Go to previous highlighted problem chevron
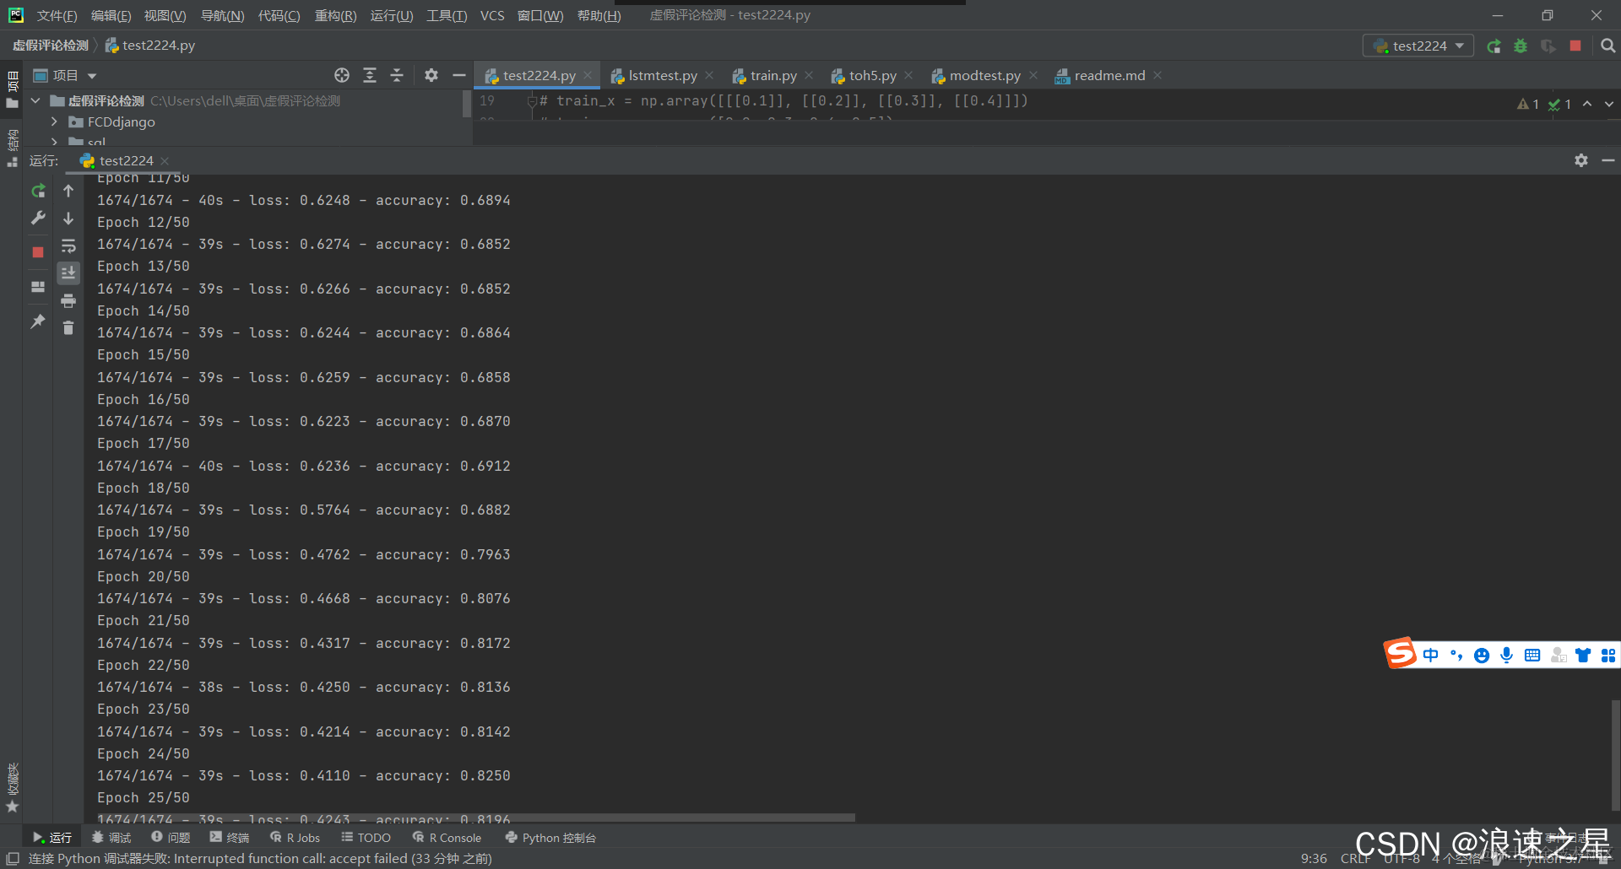1621x869 pixels. point(1587,104)
